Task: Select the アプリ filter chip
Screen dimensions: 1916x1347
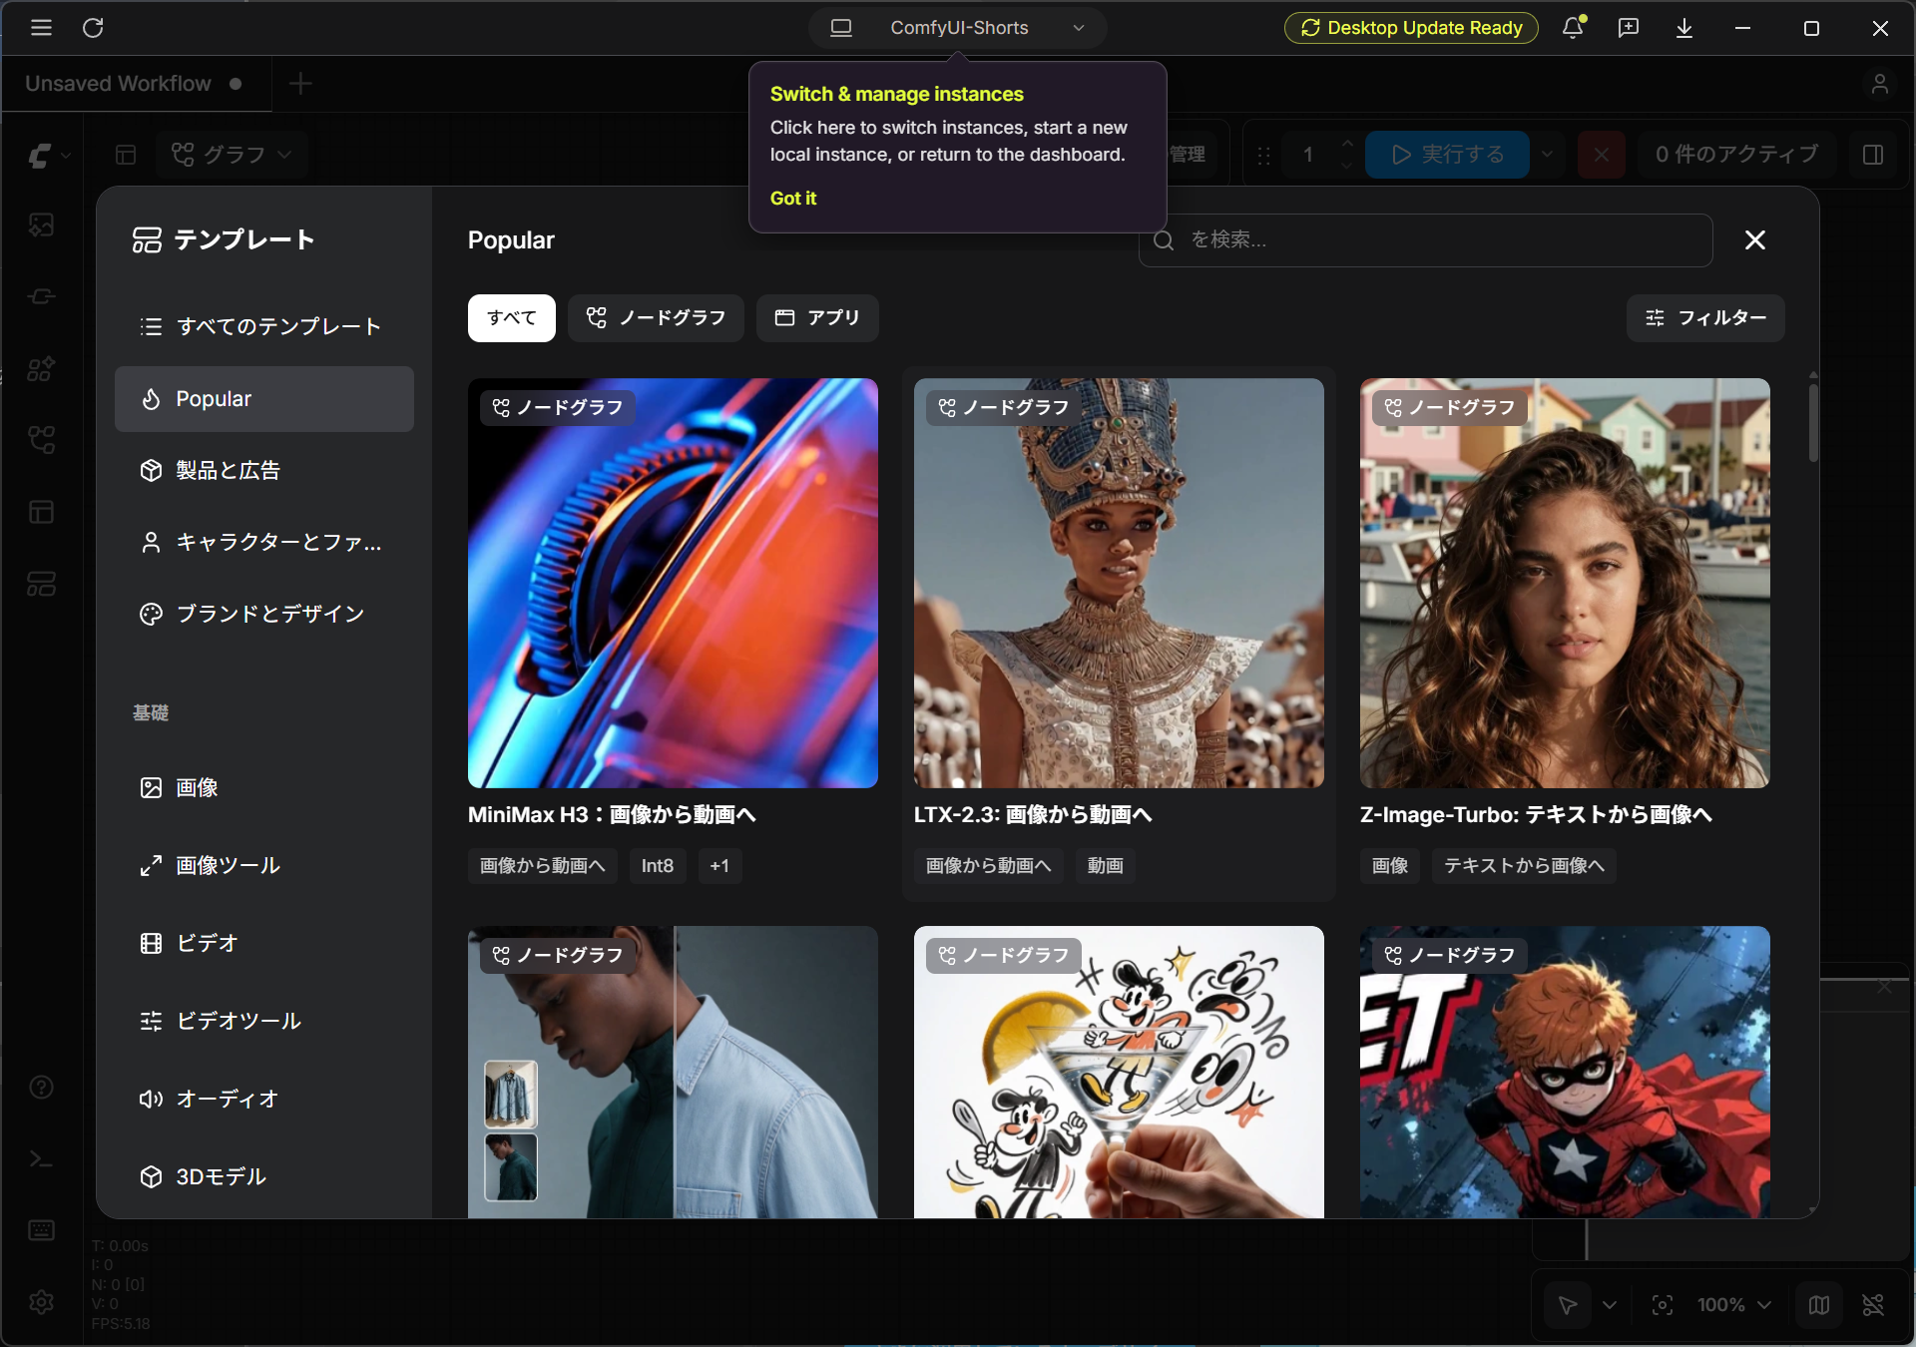Action: coord(817,318)
